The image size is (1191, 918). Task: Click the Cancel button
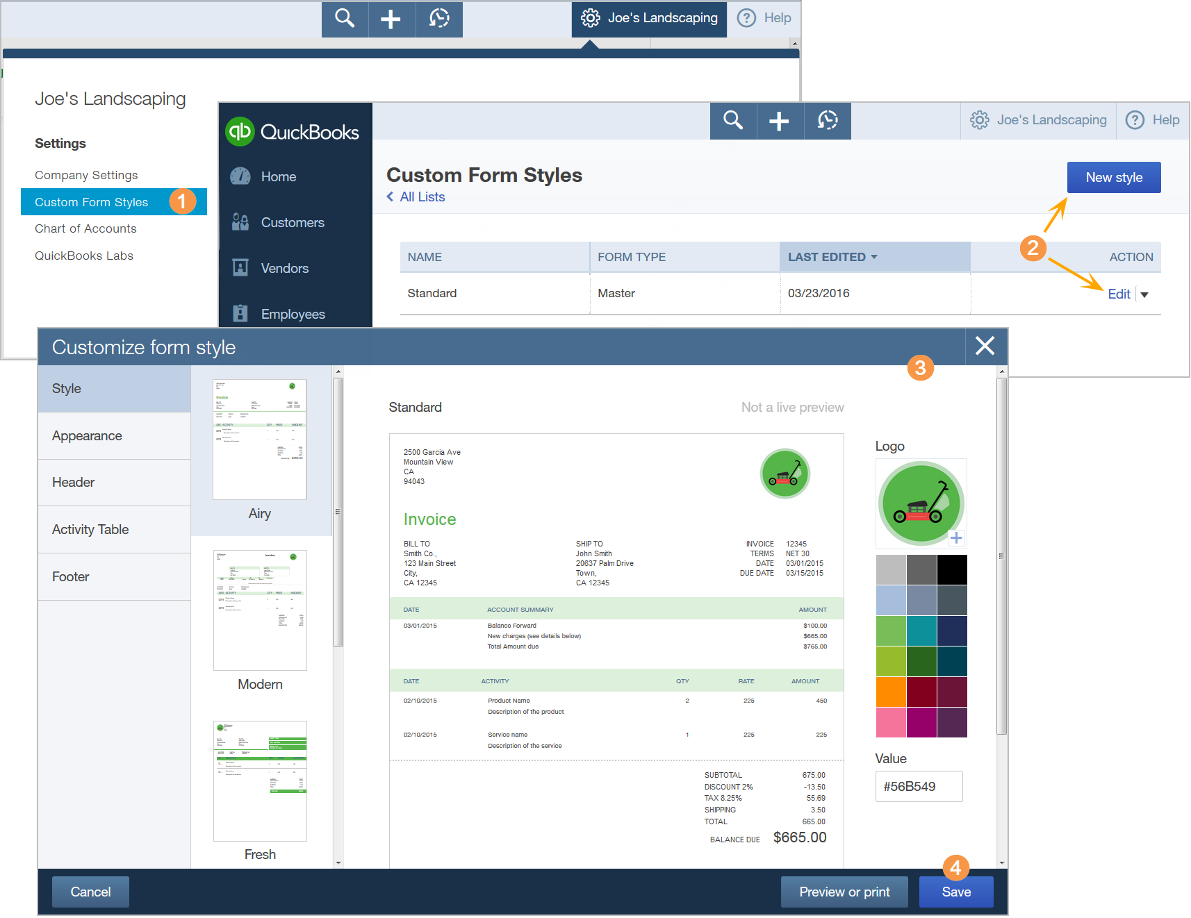90,892
